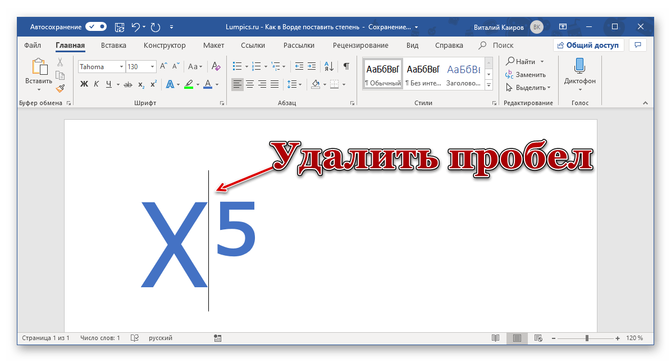Click the Cut scissors icon

tap(60, 62)
